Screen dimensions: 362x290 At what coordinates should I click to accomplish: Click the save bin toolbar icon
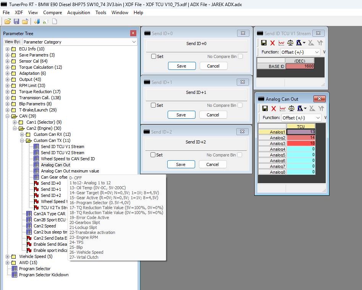pyautogui.click(x=16, y=21)
